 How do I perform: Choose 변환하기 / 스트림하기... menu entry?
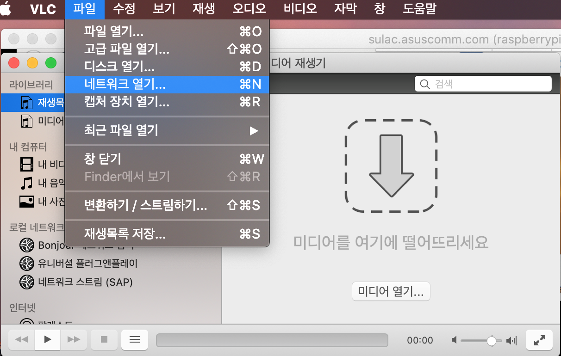pyautogui.click(x=167, y=205)
